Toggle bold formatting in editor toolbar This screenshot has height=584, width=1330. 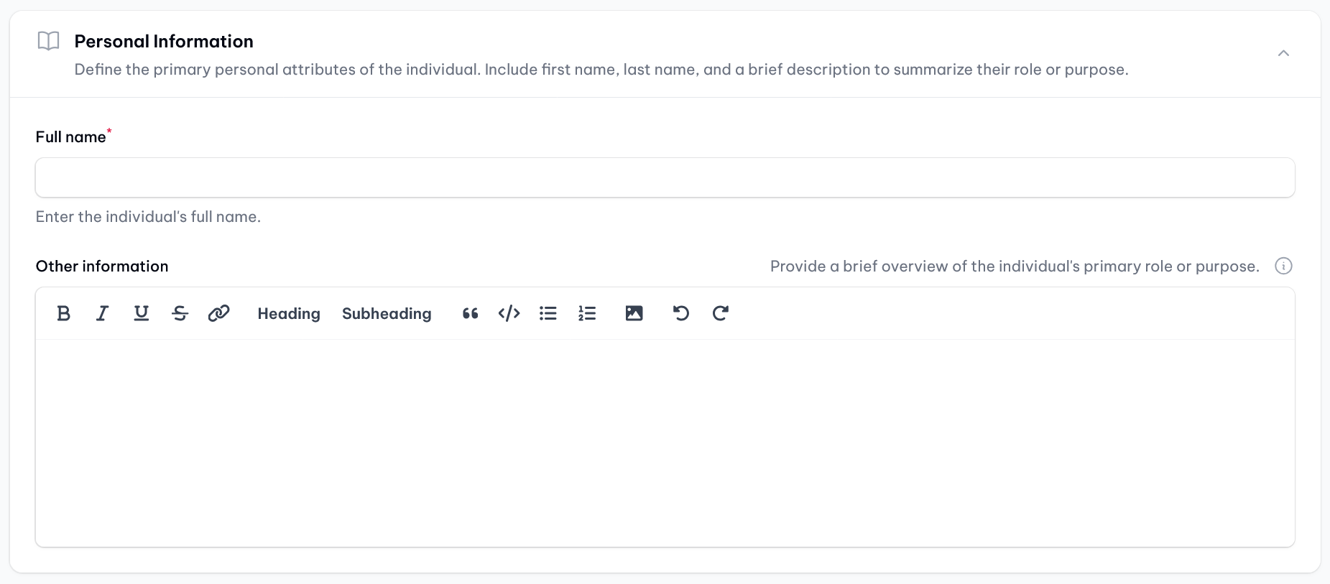[x=64, y=313]
